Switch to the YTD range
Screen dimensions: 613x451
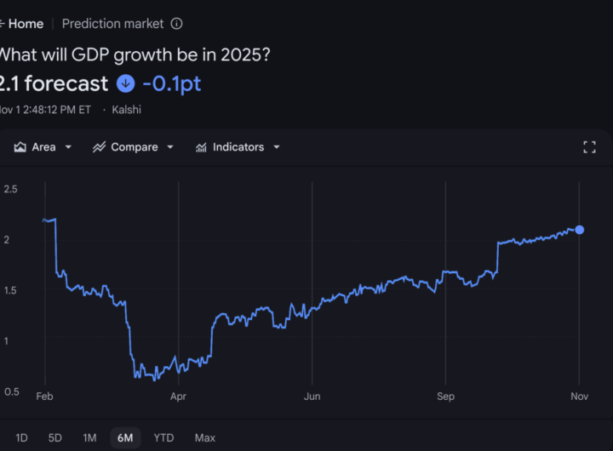[x=163, y=438]
